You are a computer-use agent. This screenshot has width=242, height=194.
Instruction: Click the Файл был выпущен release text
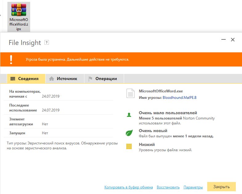pyautogui.click(x=176, y=136)
